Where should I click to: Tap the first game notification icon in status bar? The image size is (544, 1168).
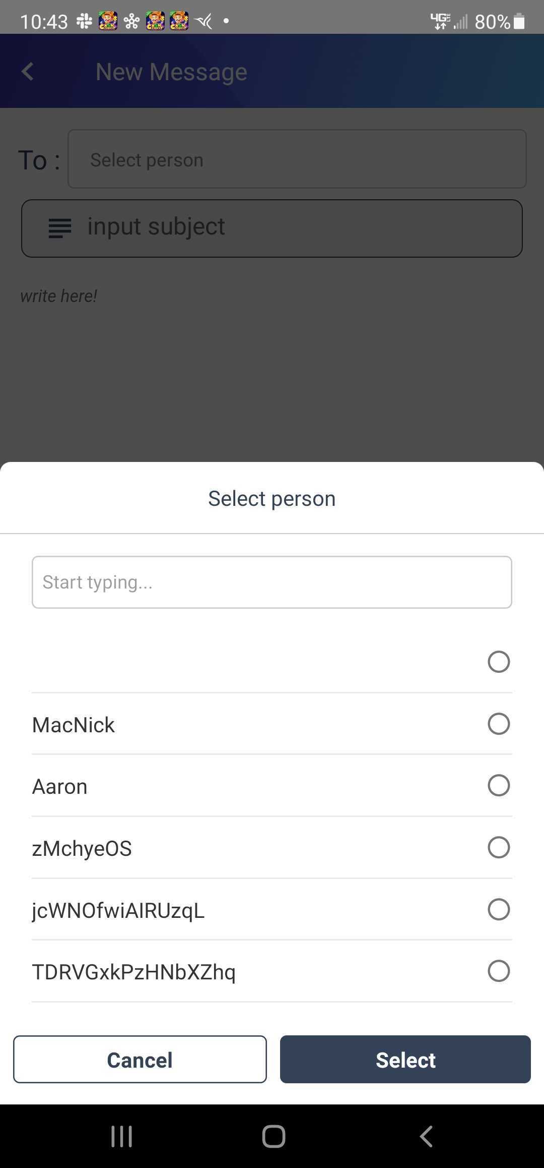click(107, 21)
